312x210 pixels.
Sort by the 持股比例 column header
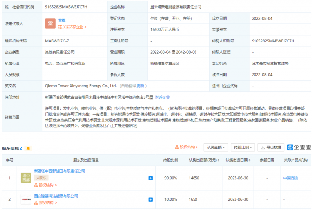[170, 160]
